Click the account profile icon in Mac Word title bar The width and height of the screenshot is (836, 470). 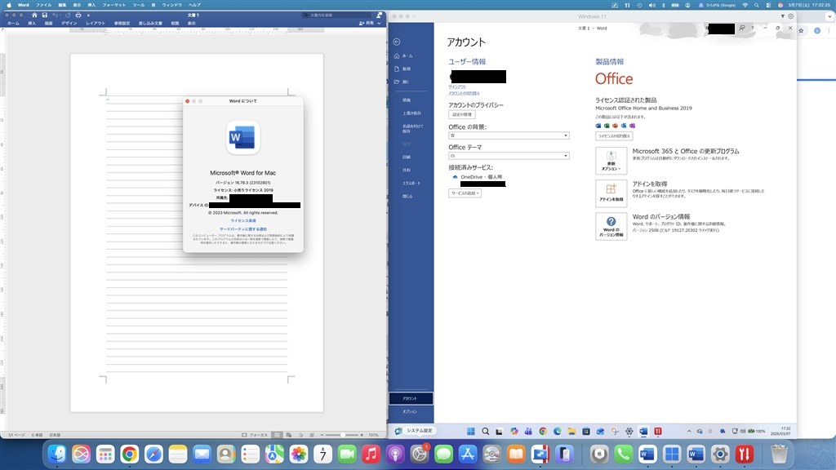(x=379, y=15)
